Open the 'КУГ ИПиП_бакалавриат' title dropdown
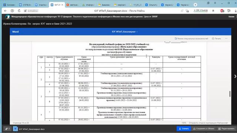The height and width of the screenshot is (133, 237). point(125,32)
